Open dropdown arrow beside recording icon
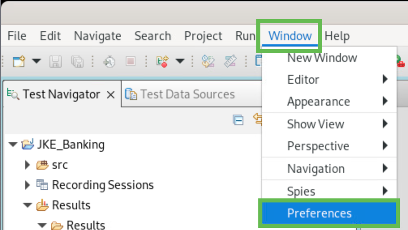Screen dimensions: 408x230 pos(180,62)
